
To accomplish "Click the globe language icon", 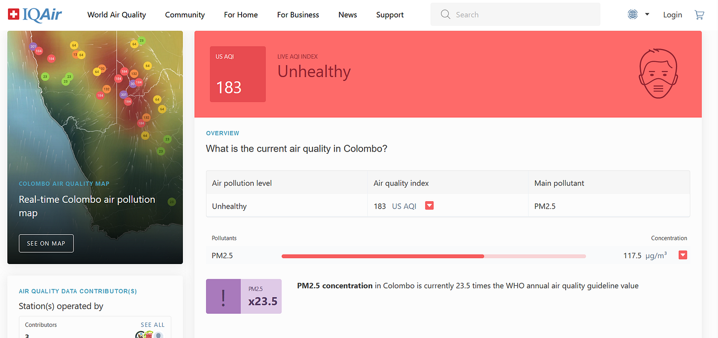I will click(632, 14).
